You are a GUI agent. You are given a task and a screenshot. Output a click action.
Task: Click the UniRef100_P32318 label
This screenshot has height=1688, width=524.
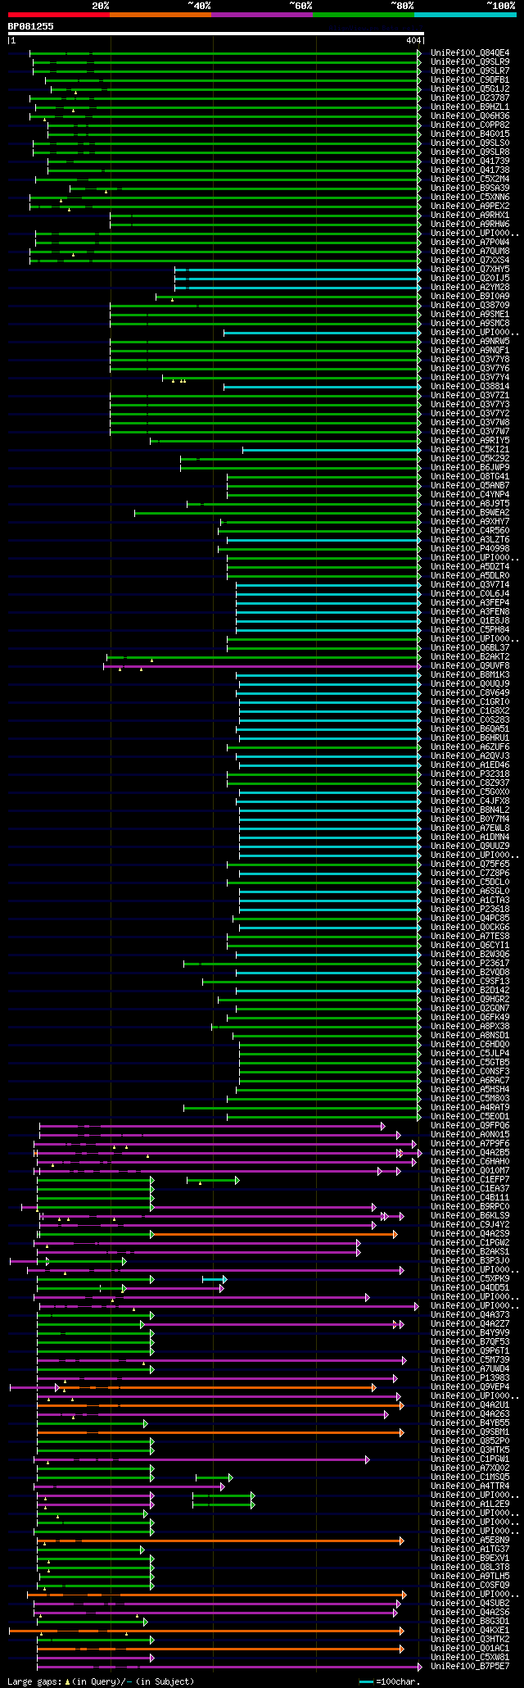(x=470, y=774)
